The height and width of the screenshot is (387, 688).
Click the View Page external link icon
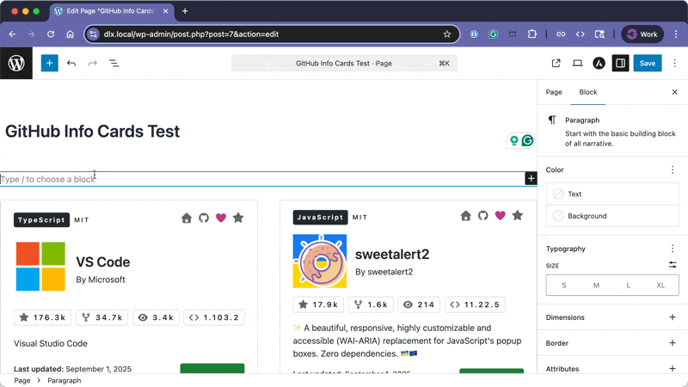[x=556, y=63]
